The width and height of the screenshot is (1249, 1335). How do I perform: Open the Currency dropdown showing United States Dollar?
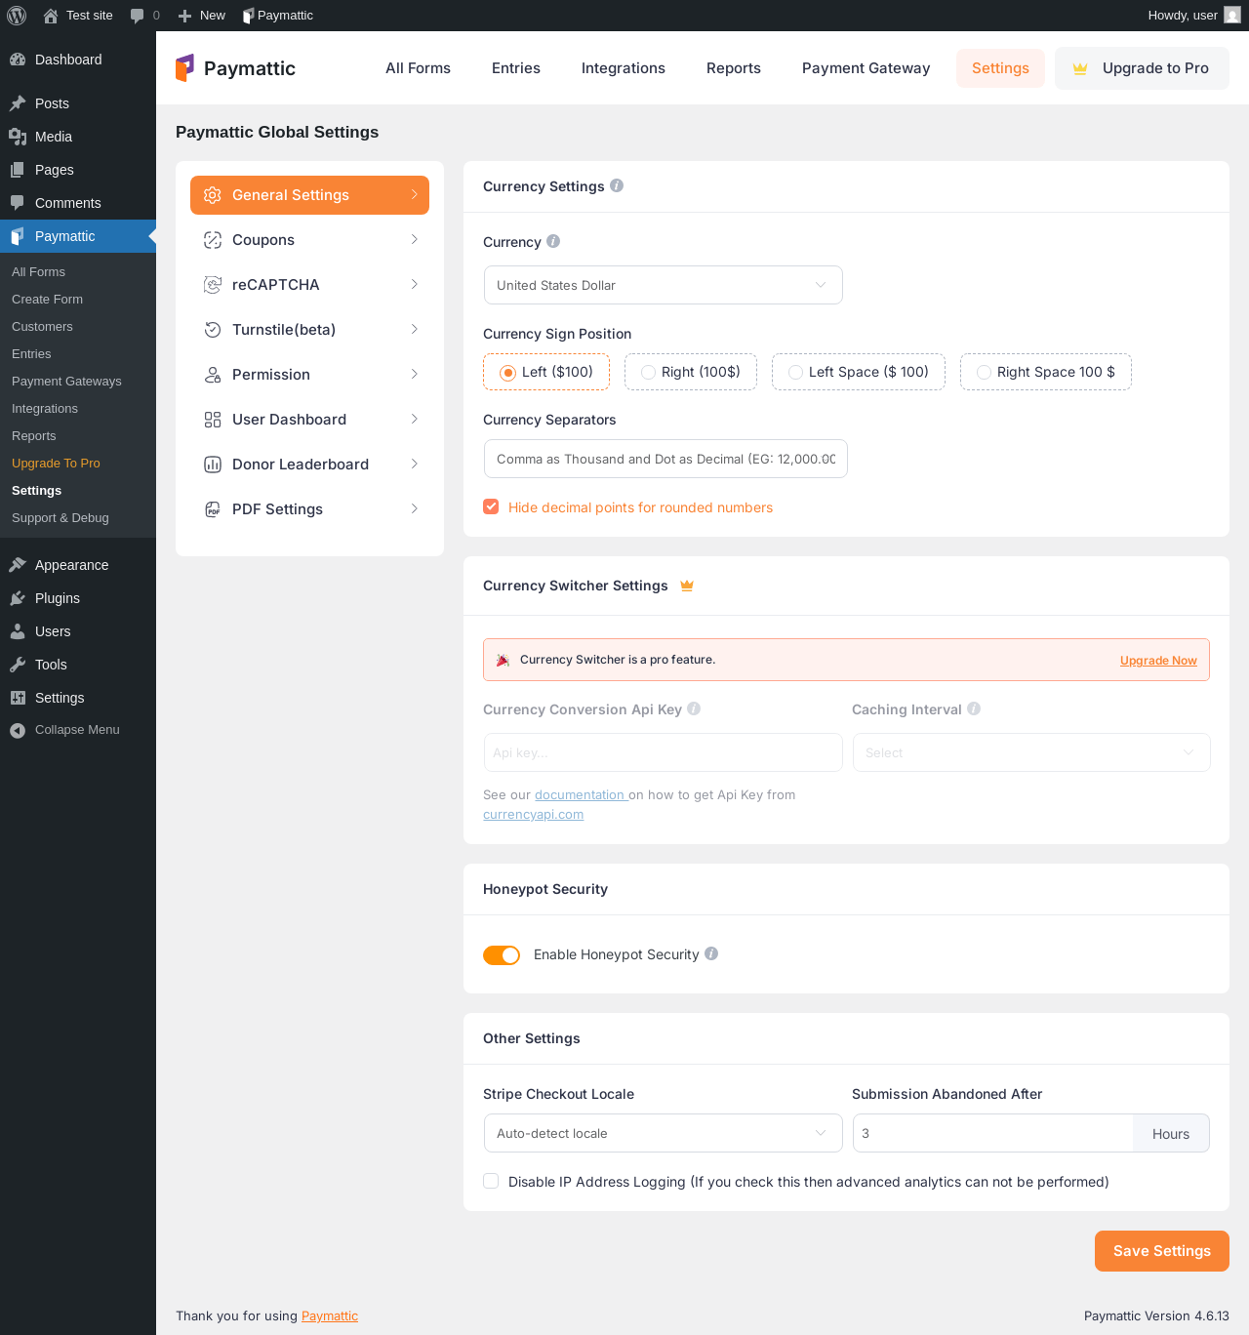(664, 285)
